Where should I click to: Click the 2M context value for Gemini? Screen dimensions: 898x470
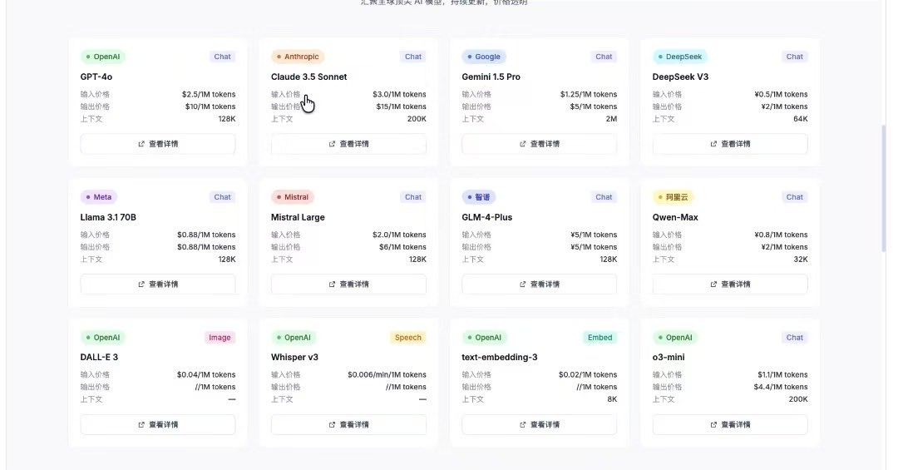point(611,119)
